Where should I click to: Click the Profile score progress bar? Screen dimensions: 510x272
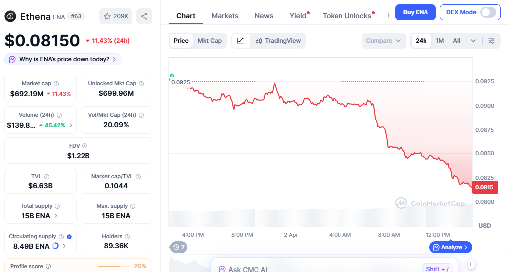point(114,266)
